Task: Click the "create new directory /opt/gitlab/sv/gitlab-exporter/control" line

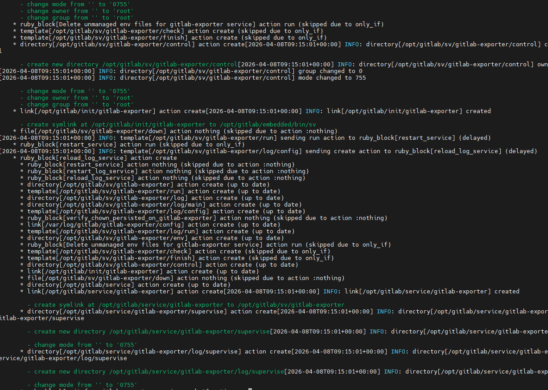Action: click(129, 64)
